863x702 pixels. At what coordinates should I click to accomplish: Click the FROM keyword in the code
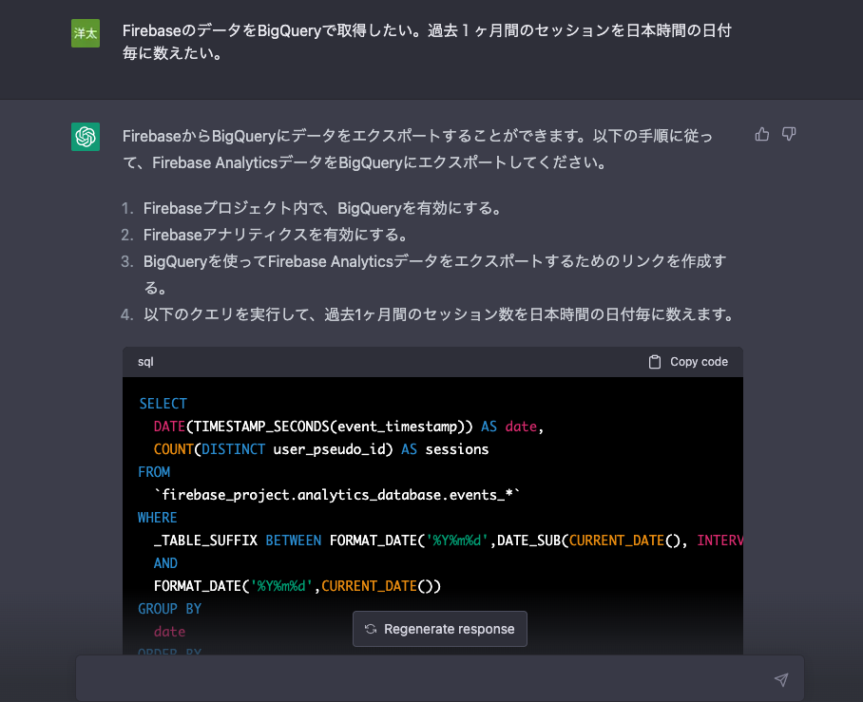[x=154, y=472]
